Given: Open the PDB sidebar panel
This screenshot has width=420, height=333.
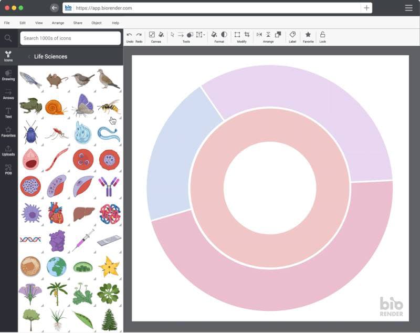Looking at the screenshot, I should tap(8, 170).
